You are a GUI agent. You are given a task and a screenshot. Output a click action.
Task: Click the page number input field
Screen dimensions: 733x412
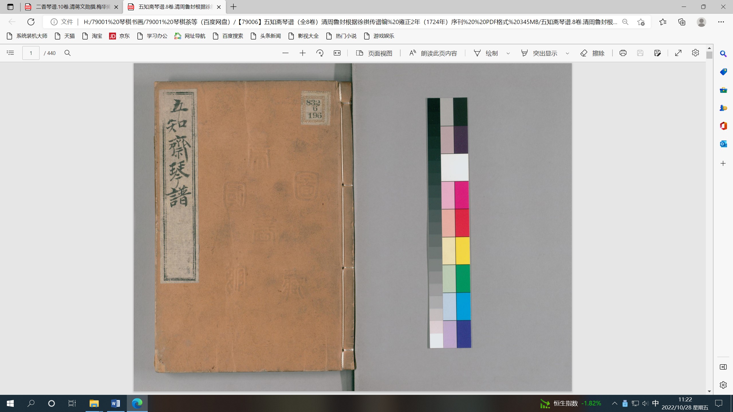point(31,53)
